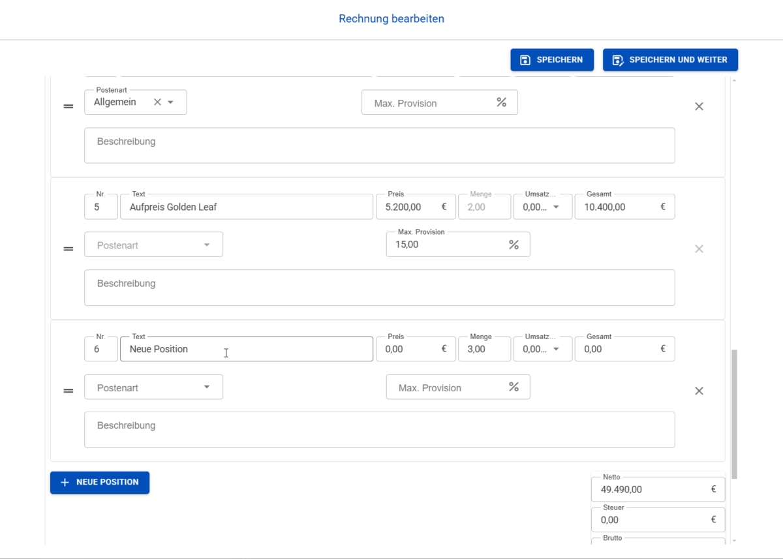This screenshot has width=783, height=559.
Task: Open Umsatzsteuer dropdown for position 6
Action: tap(556, 349)
